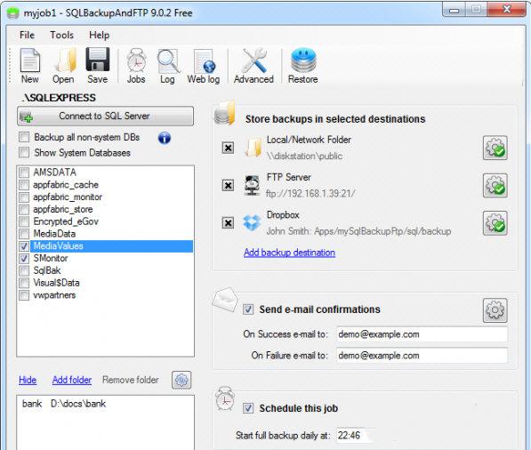Click the New job toolbar icon

click(30, 66)
